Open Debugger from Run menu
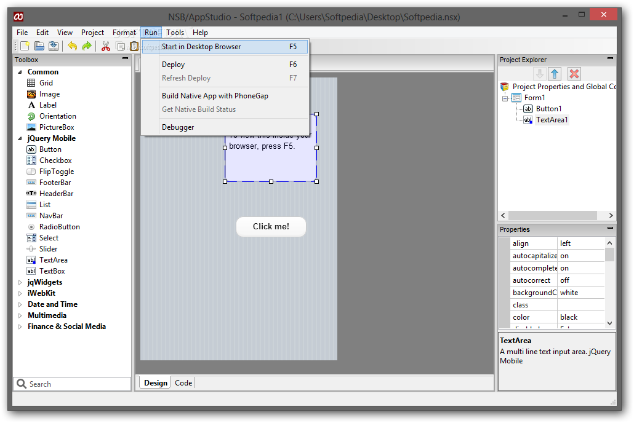Screen dimensions: 634x423 point(225,127)
